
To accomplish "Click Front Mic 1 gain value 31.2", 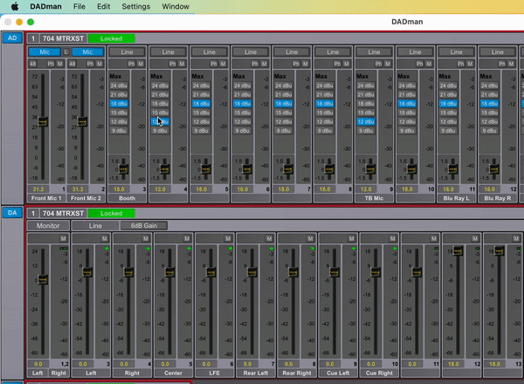I will (38, 189).
